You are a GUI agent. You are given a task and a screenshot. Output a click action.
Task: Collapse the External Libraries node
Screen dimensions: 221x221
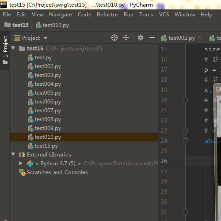13,154
